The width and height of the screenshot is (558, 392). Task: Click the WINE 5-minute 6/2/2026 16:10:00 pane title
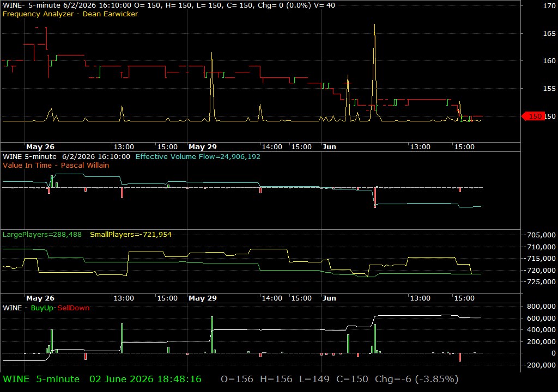tap(66, 156)
